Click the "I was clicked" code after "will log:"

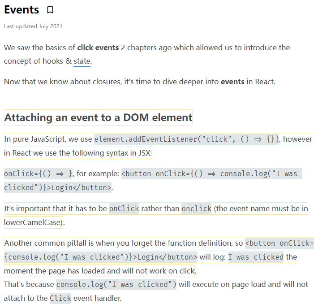tap(256, 257)
